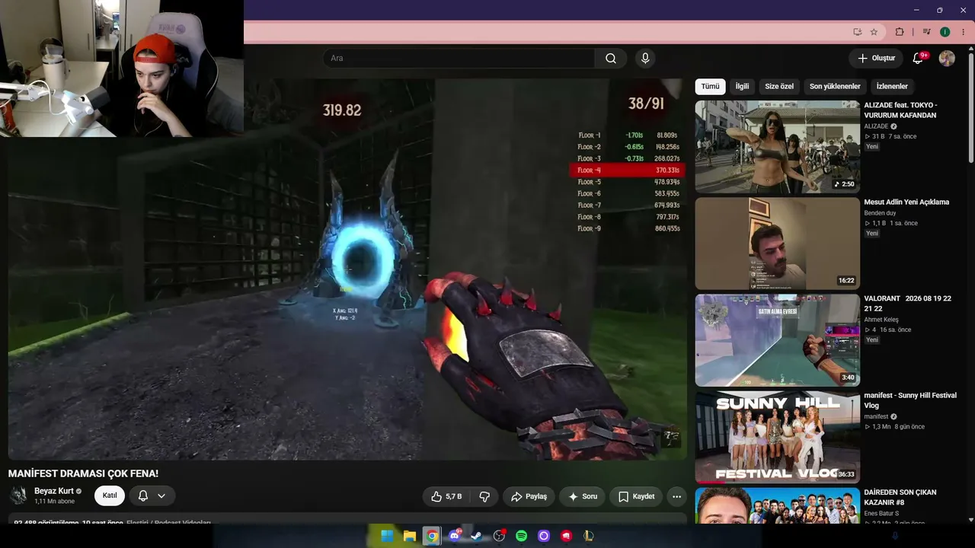Bookmark this page with the star icon

874,32
